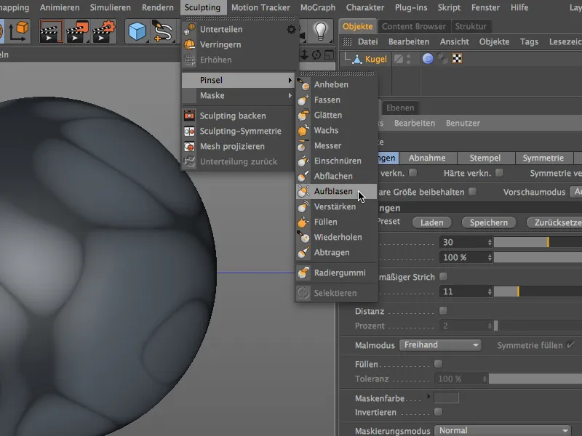Click the Maskenfarbe color swatch
Image resolution: width=582 pixels, height=436 pixels.
pyautogui.click(x=447, y=397)
